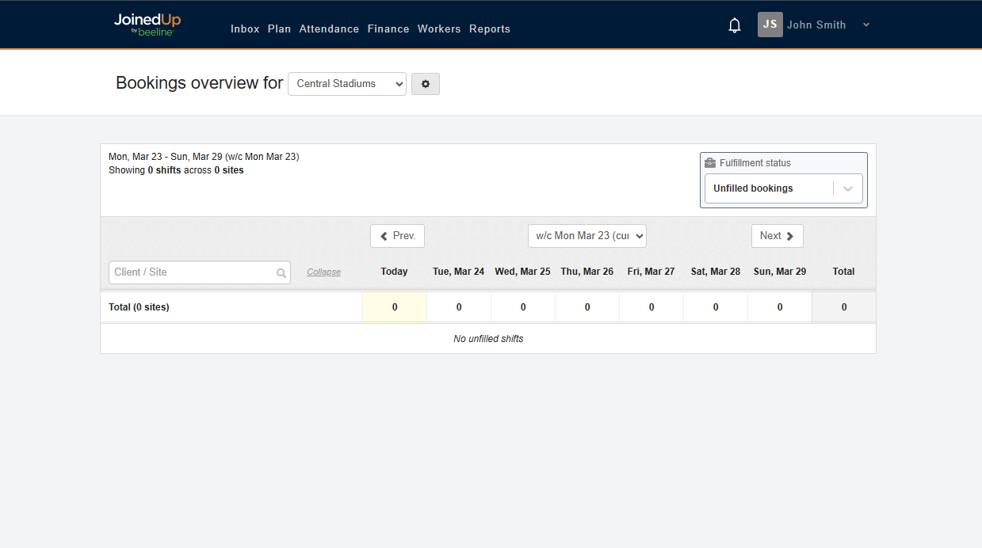
Task: Open the Inbox menu
Action: click(x=245, y=29)
